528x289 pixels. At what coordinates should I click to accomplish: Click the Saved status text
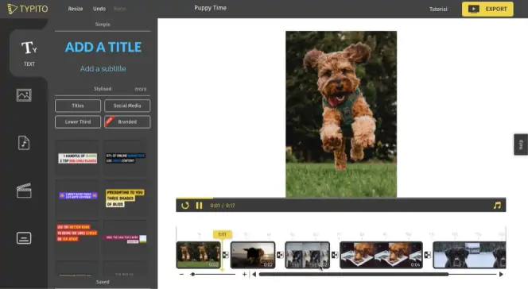point(103,282)
